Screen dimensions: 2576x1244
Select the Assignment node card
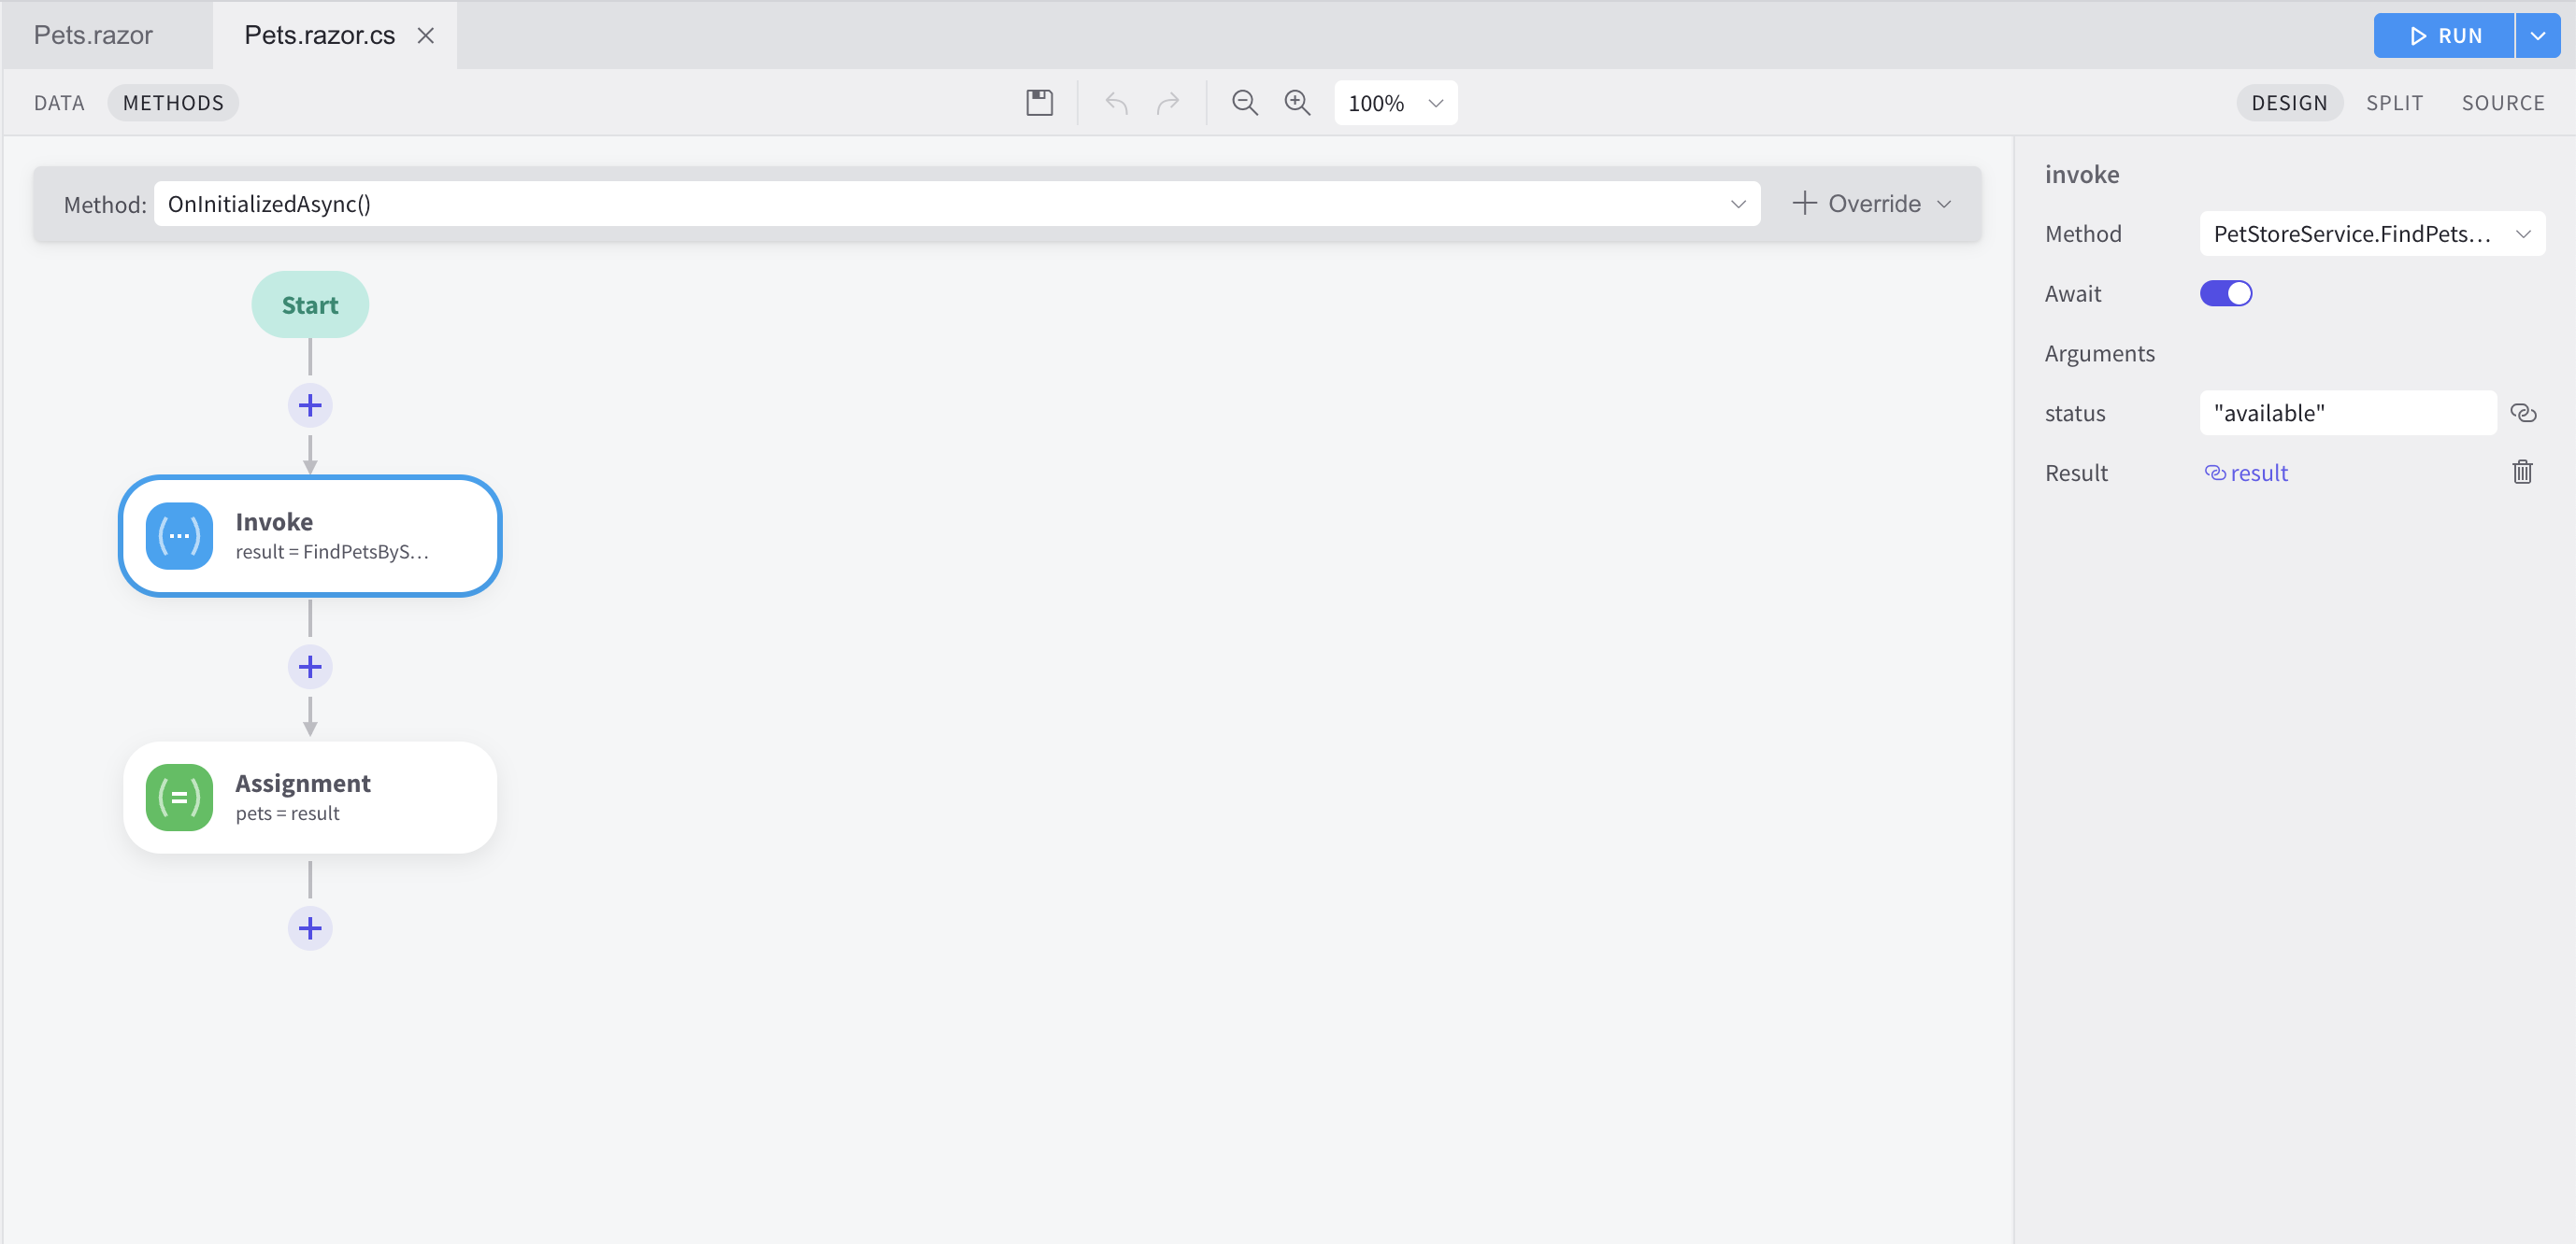[310, 798]
